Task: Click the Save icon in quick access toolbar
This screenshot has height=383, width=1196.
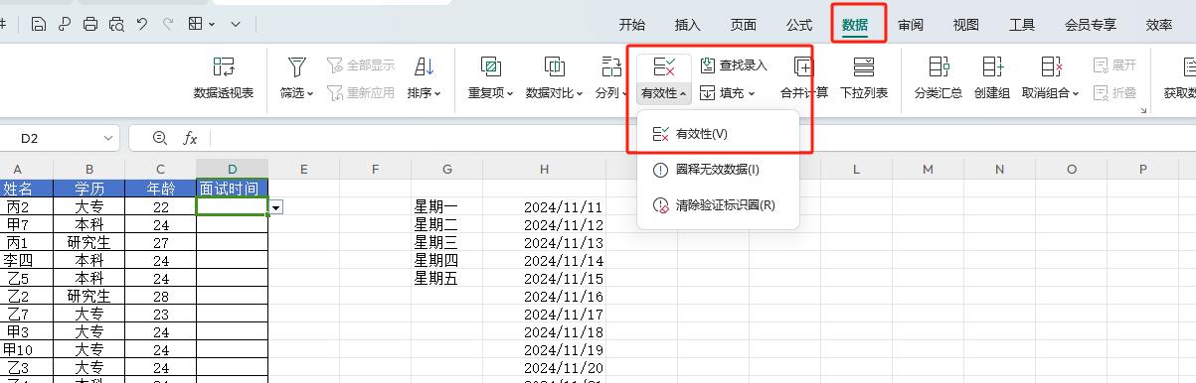Action: coord(38,23)
